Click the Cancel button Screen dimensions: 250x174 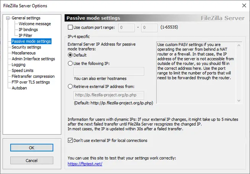tap(32, 161)
